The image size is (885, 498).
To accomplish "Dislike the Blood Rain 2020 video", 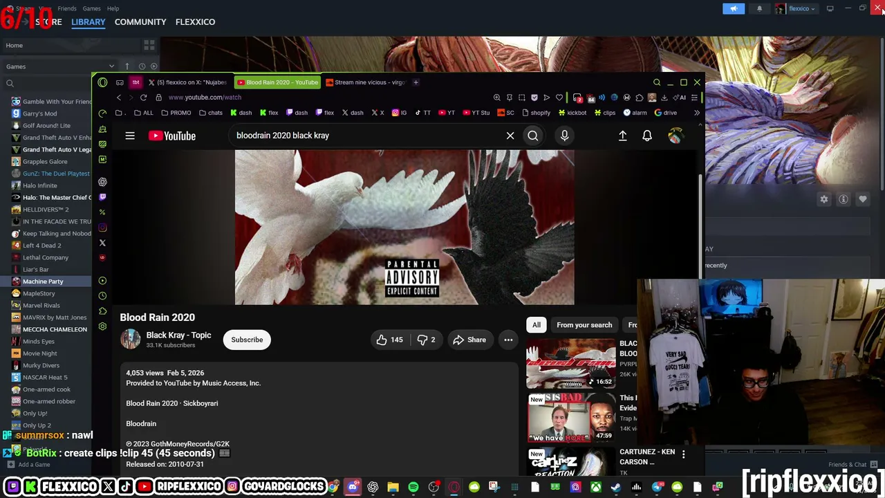I will [x=426, y=340].
